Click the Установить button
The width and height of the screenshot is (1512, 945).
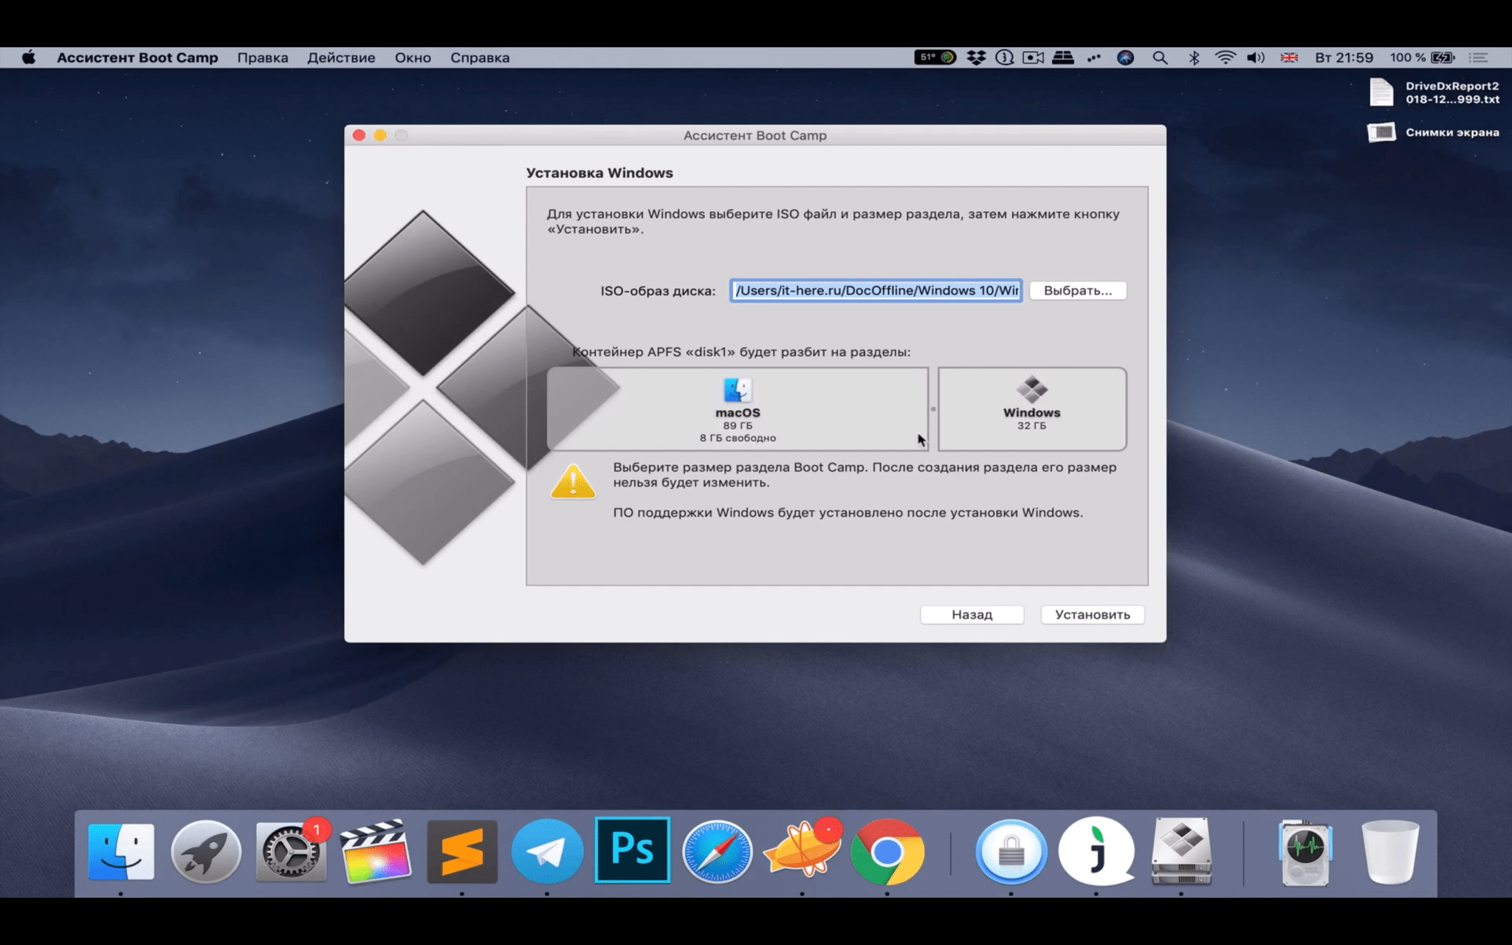[1093, 614]
